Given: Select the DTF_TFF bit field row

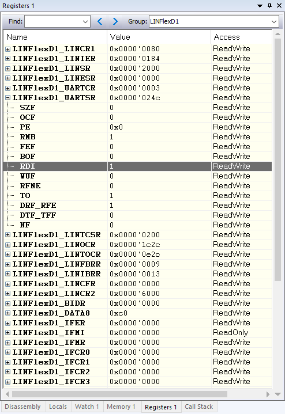Looking at the screenshot, I should [x=138, y=215].
